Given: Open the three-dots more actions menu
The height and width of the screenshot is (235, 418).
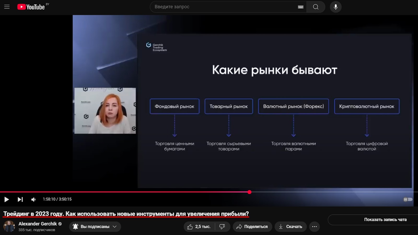Looking at the screenshot, I should tap(314, 227).
